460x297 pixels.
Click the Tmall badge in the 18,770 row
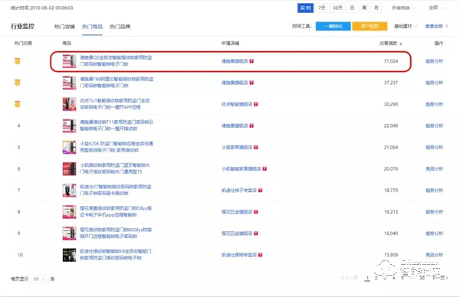click(x=260, y=191)
